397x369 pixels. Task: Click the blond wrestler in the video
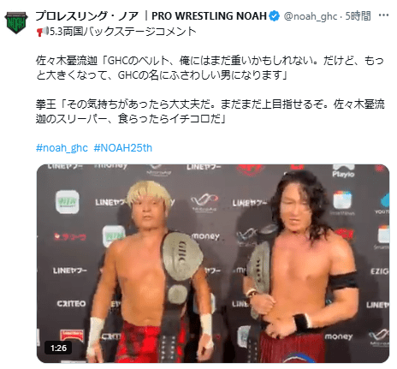click(150, 271)
